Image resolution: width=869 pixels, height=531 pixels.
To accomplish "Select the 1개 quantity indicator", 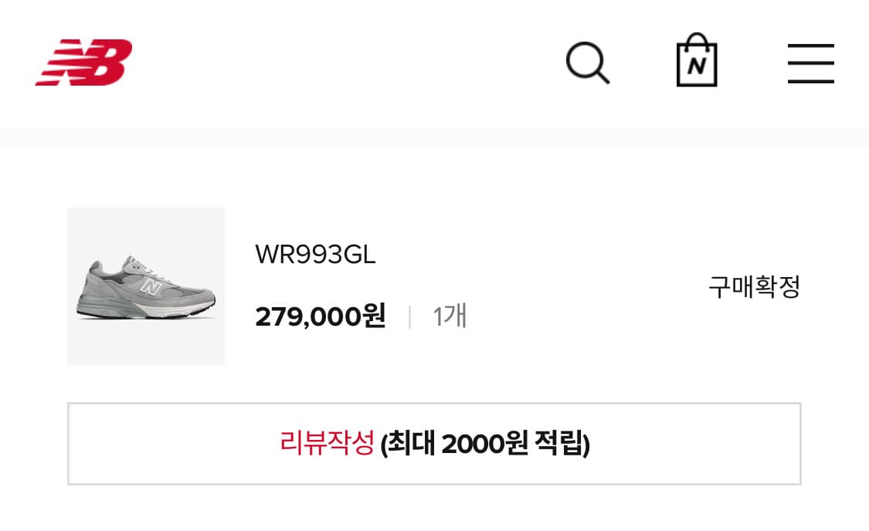I will 448,316.
